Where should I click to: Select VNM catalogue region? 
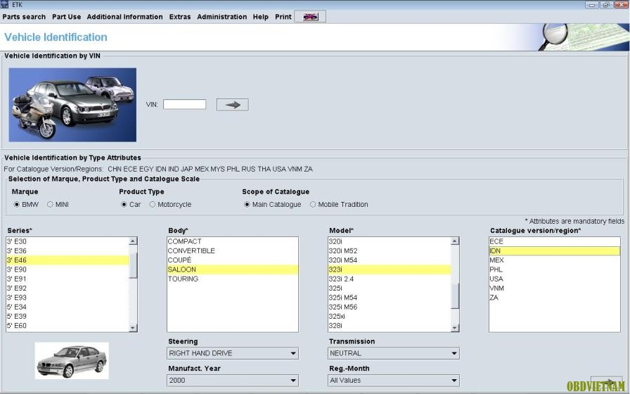click(555, 288)
